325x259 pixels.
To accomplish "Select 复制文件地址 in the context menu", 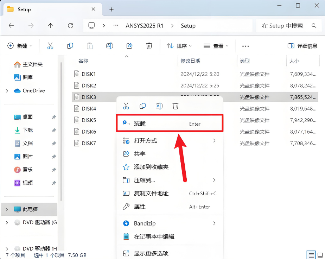I will [170, 194].
